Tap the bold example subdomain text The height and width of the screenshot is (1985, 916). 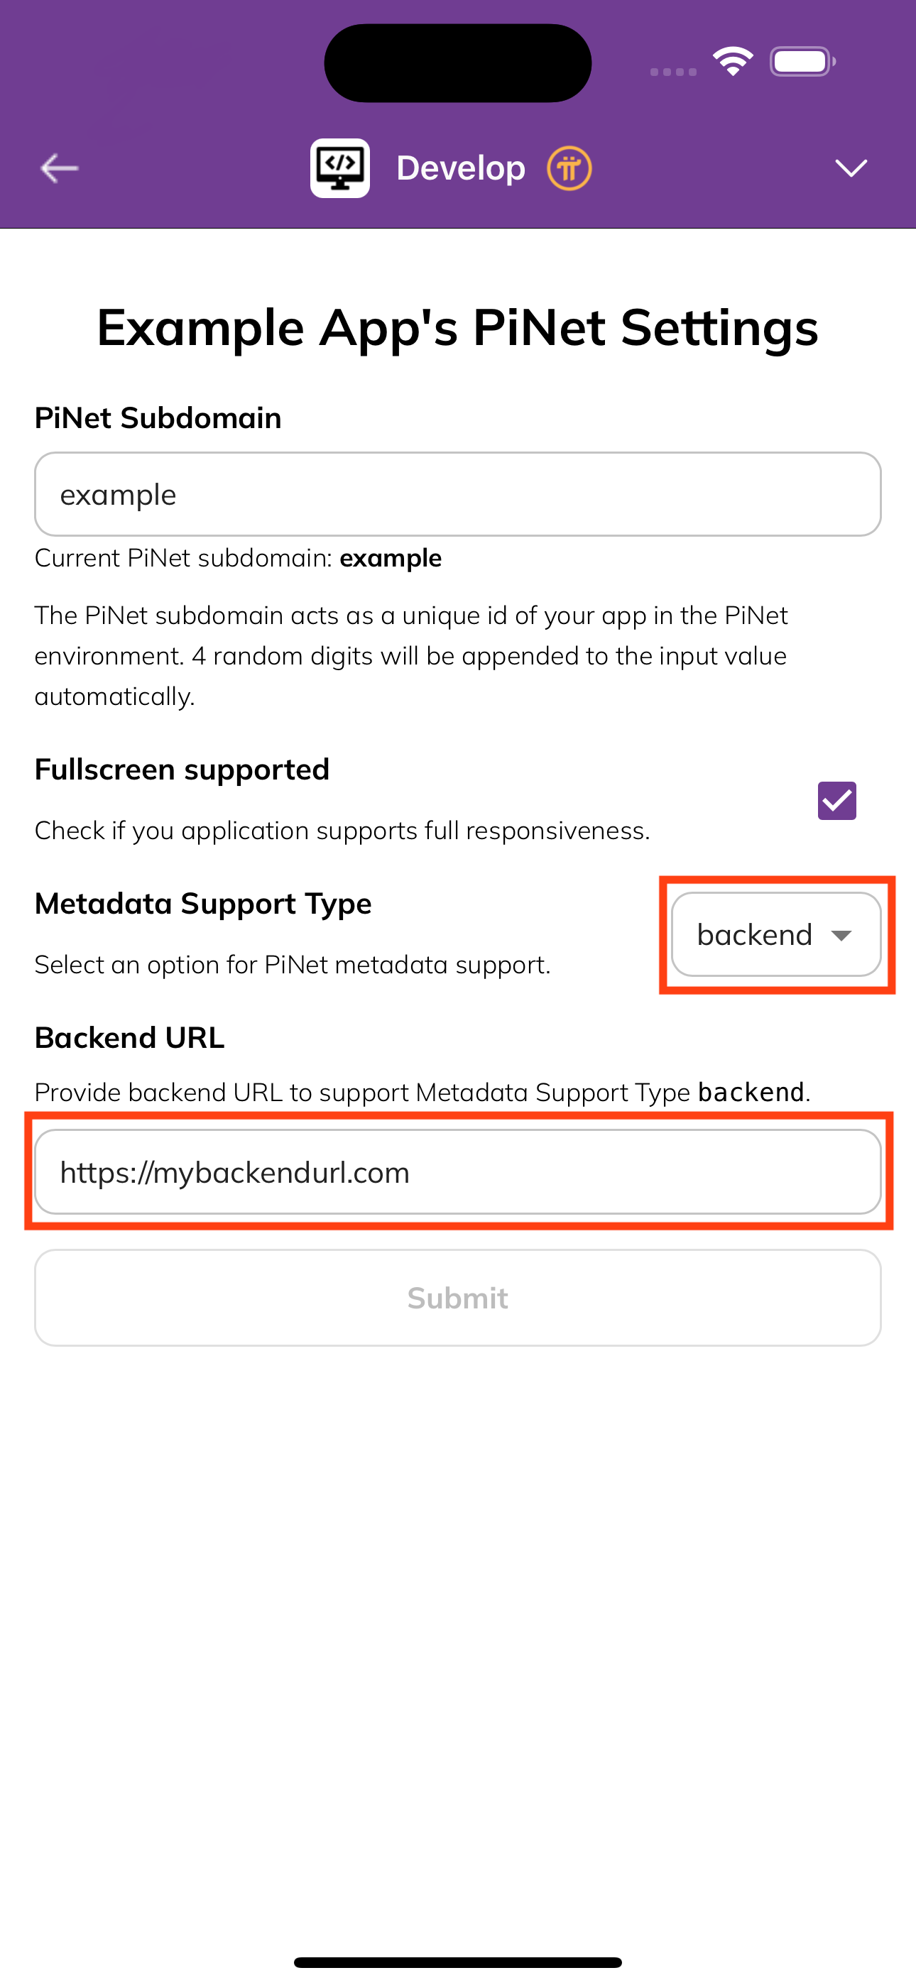coord(392,557)
